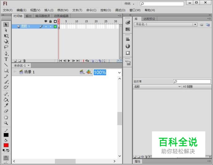
Task: Open the 修改(M) menu
Action: click(x=63, y=10)
